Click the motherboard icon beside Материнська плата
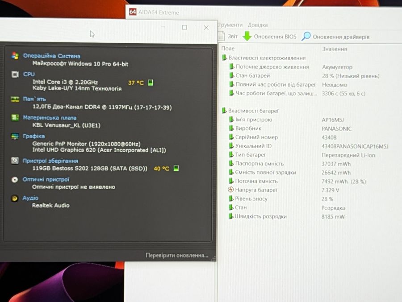Image resolution: width=402 pixels, height=302 pixels. (15, 118)
